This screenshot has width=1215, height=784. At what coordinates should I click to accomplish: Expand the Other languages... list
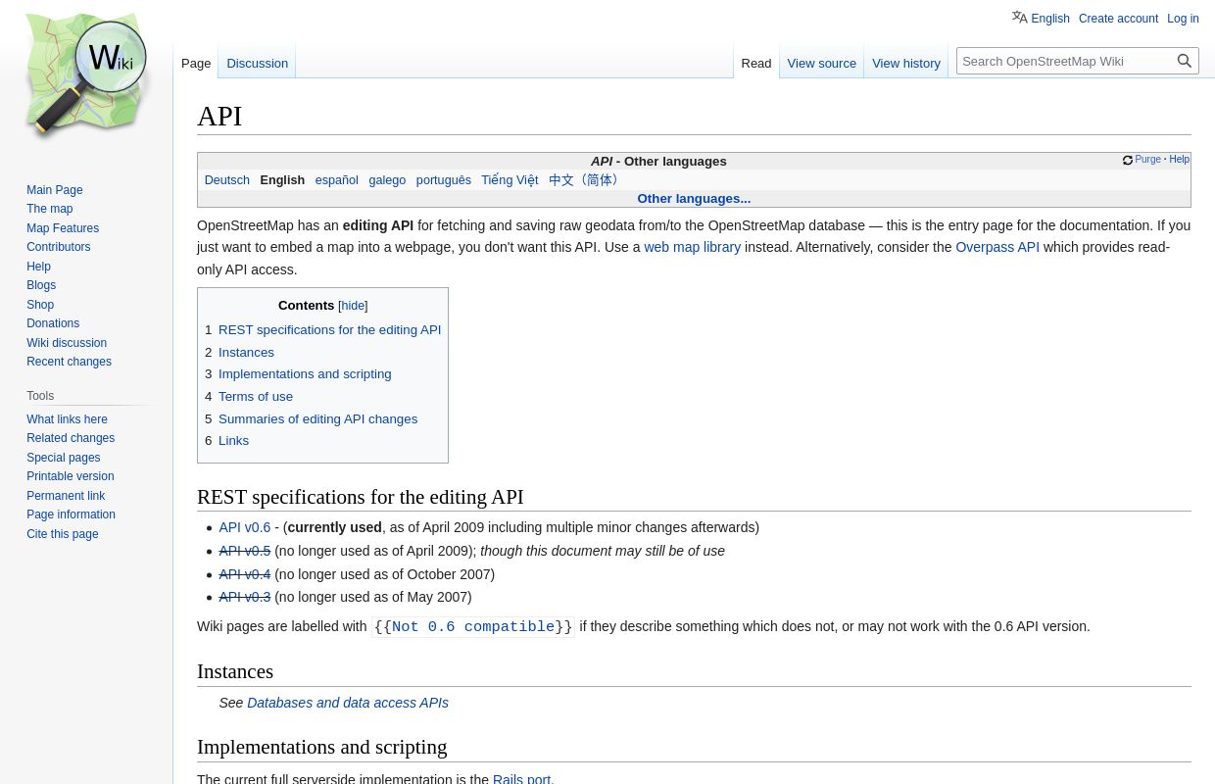694,198
